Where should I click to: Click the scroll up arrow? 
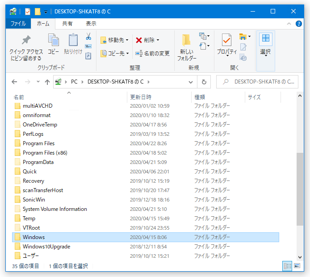click(300, 96)
